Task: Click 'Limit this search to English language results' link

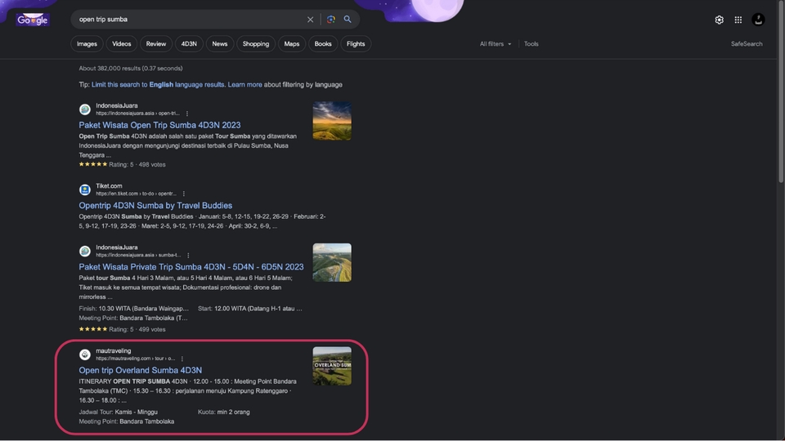Action: (158, 84)
